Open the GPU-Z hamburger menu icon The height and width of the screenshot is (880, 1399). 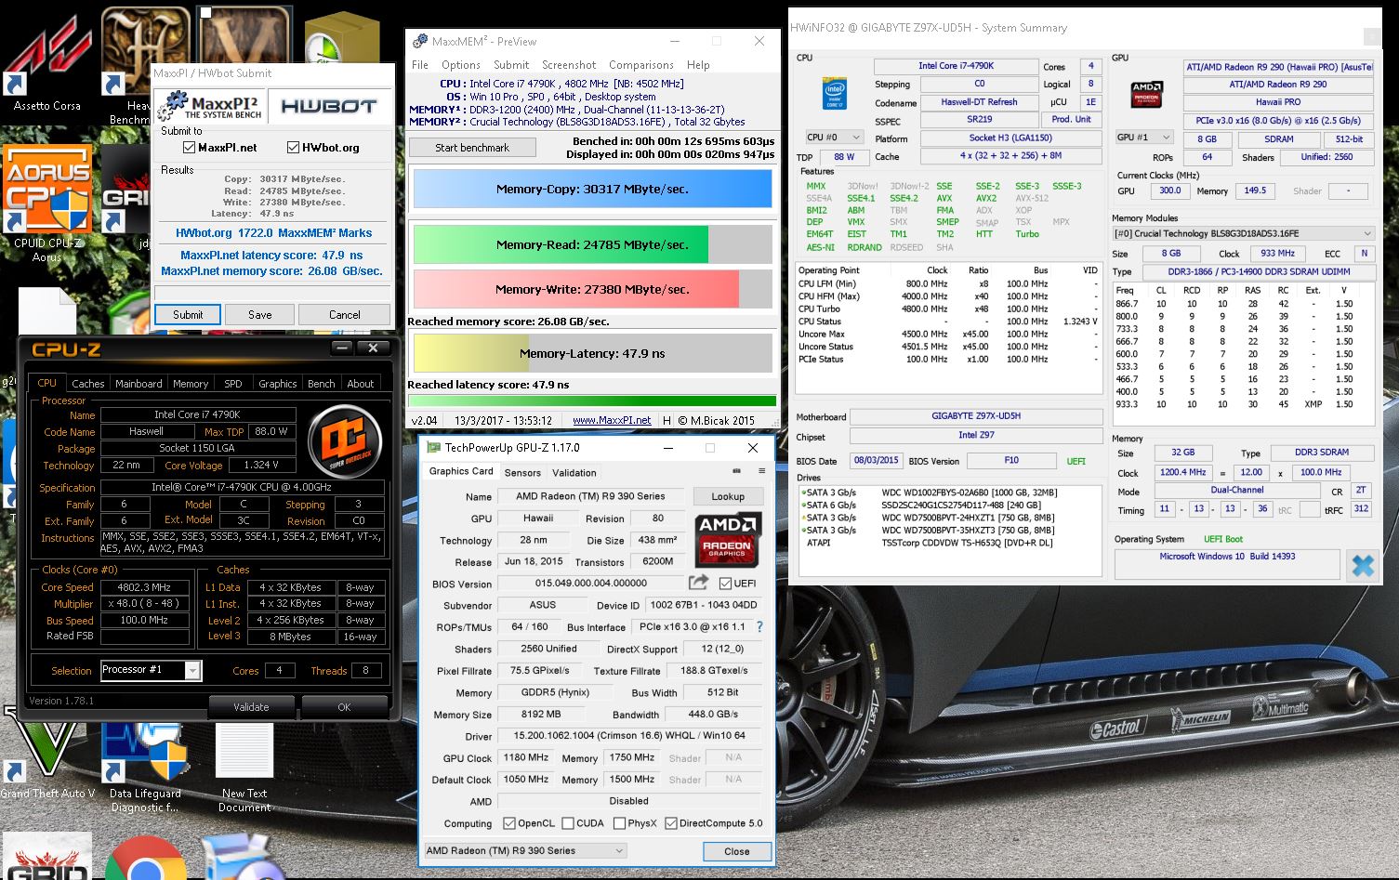(x=761, y=471)
